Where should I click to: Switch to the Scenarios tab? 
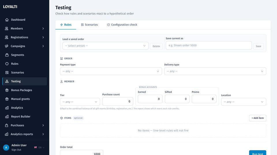(89, 25)
